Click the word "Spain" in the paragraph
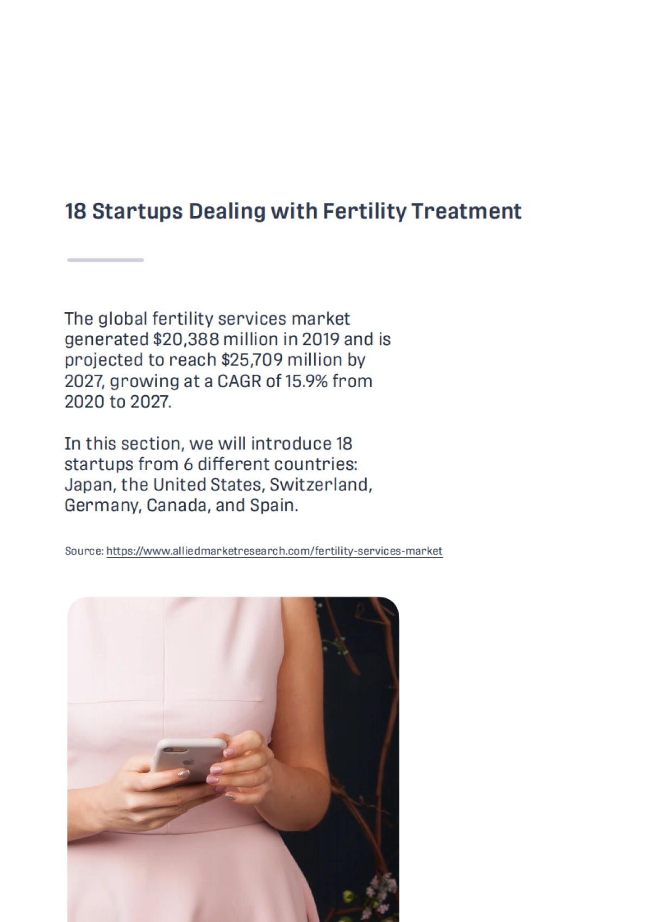 (273, 506)
